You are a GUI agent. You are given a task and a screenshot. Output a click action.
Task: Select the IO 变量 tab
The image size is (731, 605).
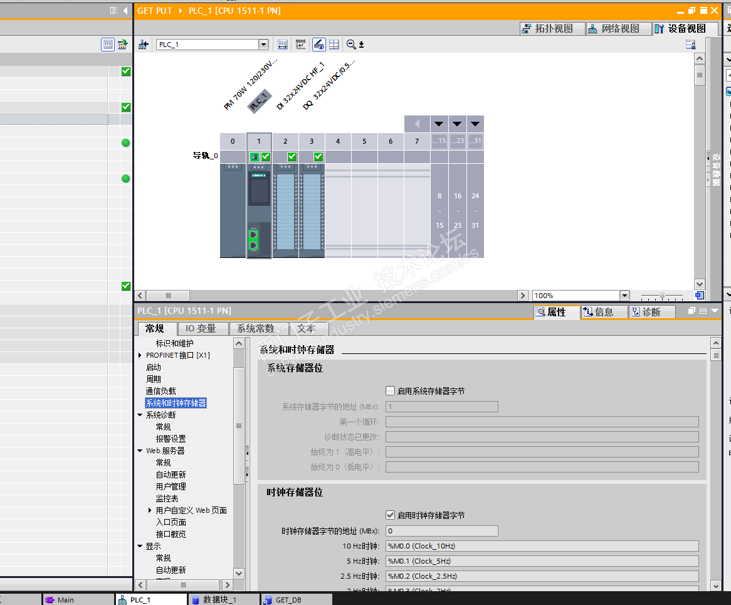203,329
